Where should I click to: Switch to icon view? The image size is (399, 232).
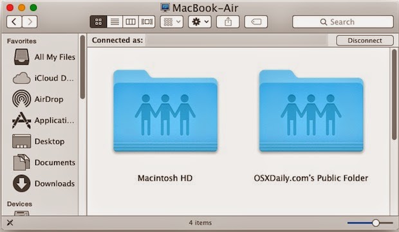pos(98,22)
